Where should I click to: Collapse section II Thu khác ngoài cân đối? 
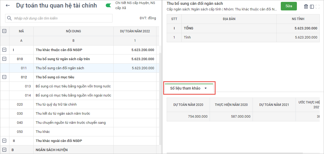(4, 141)
